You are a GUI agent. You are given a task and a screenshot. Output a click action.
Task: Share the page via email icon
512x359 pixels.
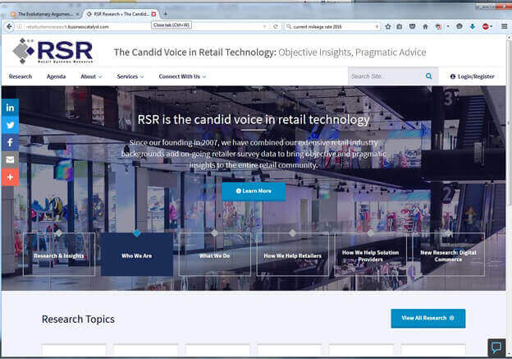[10, 159]
